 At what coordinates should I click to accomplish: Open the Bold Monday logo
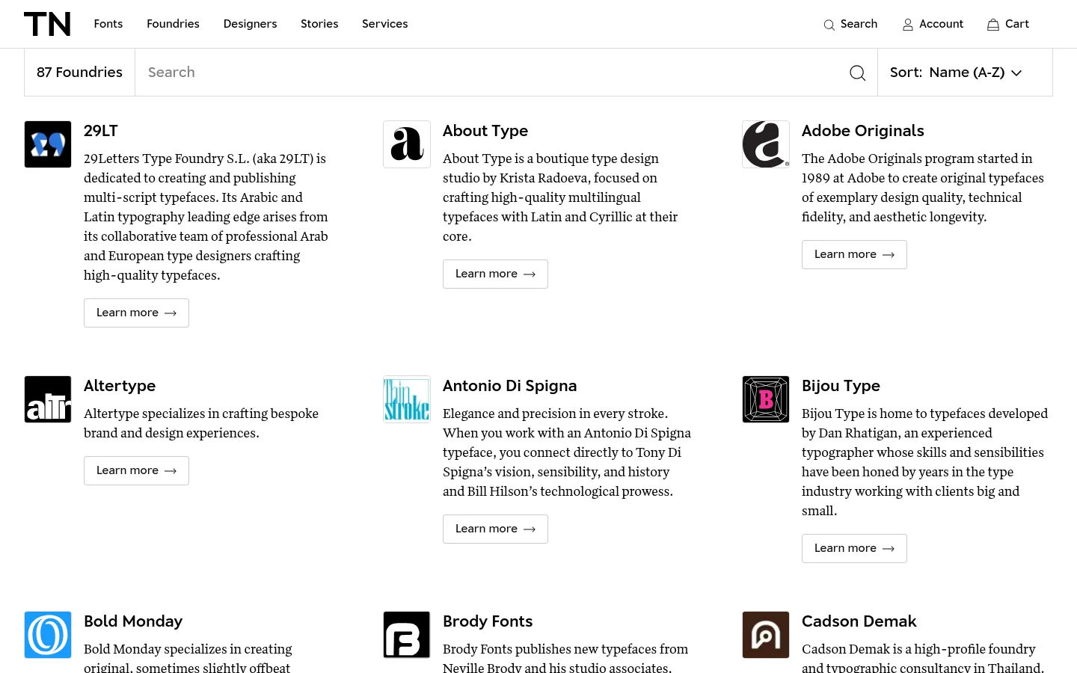click(48, 635)
